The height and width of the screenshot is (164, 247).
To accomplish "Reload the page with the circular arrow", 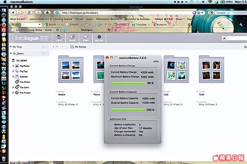I will 29,13.
